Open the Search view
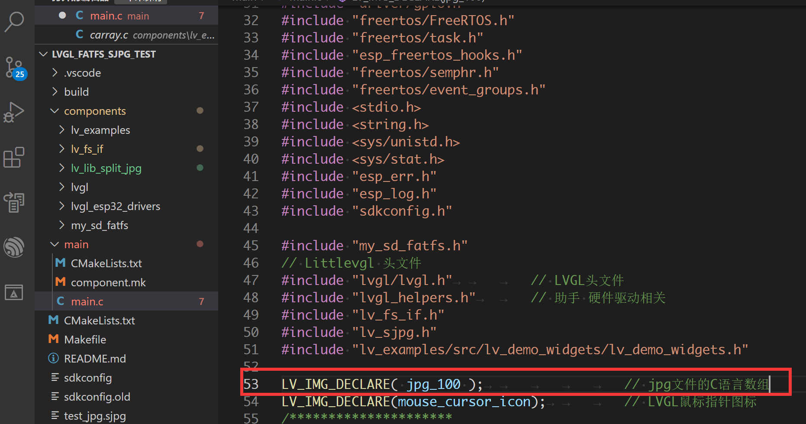The height and width of the screenshot is (424, 806). (14, 21)
